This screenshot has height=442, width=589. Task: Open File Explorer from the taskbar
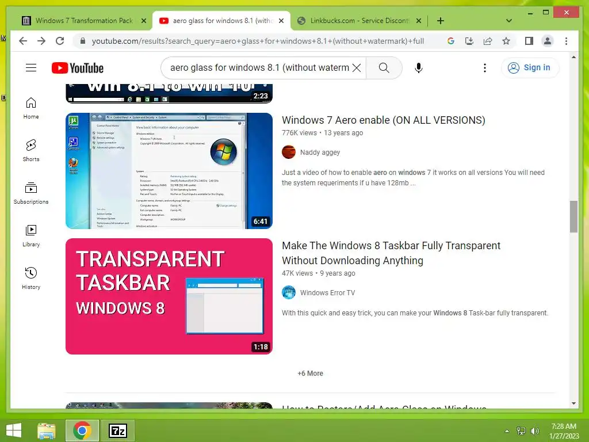[47, 430]
